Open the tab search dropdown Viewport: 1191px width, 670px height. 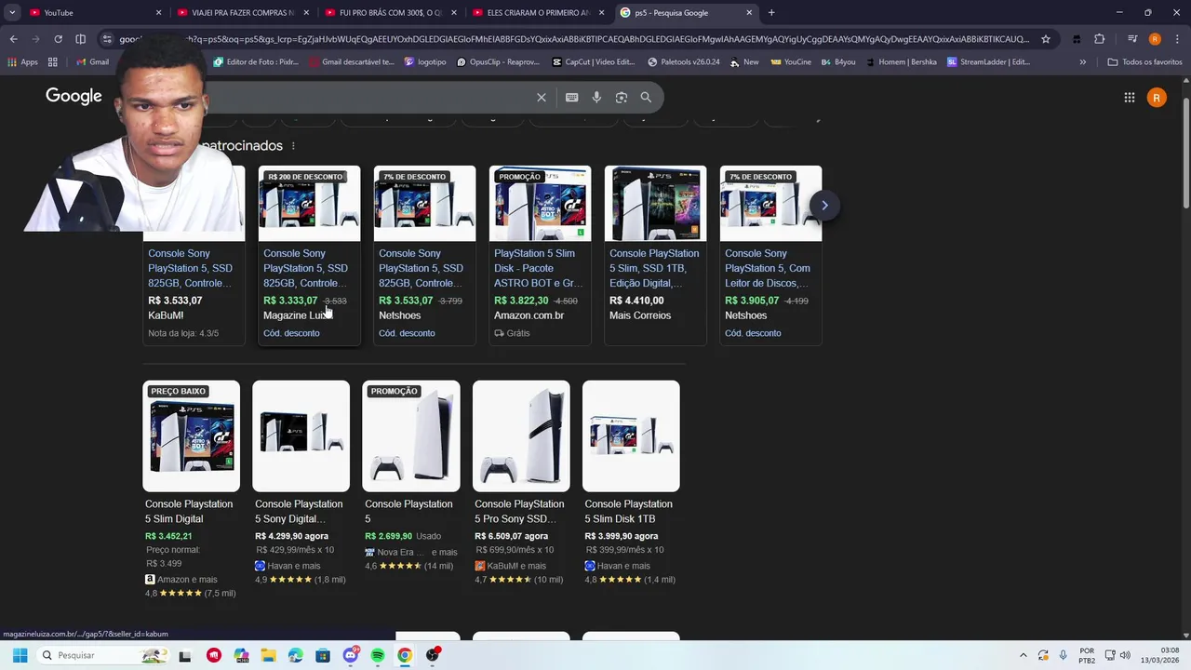12,12
